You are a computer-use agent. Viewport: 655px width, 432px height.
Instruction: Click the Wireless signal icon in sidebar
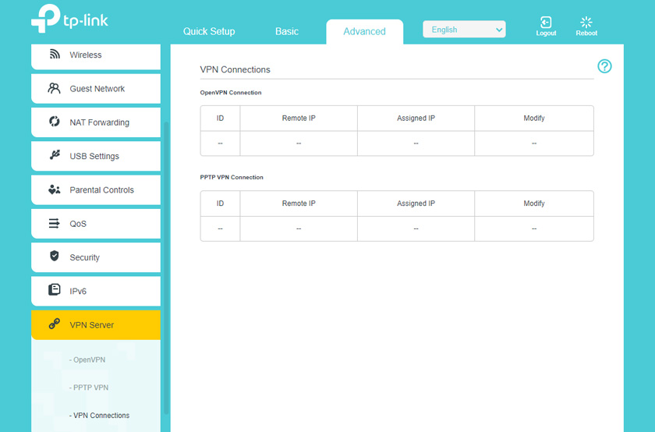(55, 55)
